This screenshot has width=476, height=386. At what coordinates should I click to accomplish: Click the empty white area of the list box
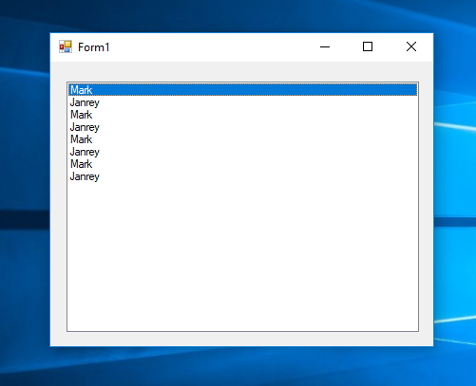[x=242, y=256]
